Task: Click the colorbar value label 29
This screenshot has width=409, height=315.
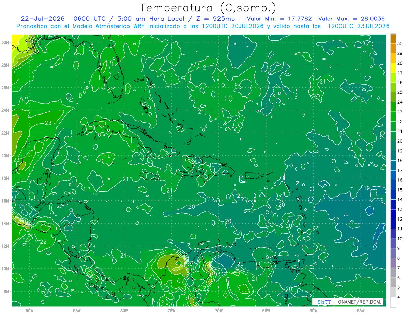Action: coord(400,53)
